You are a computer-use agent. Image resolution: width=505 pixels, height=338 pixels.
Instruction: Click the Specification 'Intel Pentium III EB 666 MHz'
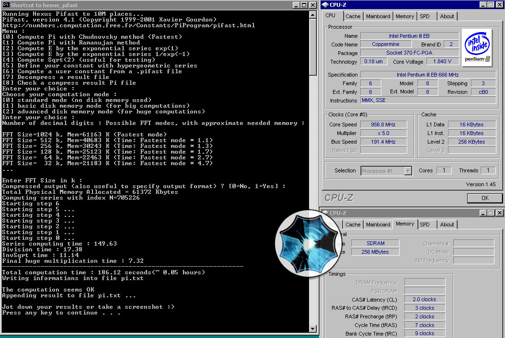(x=428, y=75)
